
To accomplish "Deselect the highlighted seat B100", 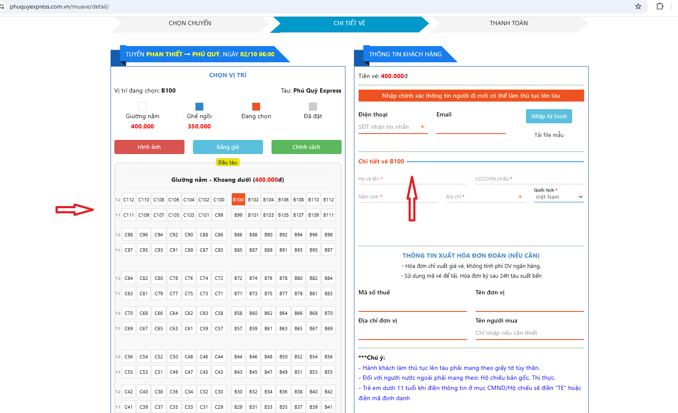I will click(238, 200).
